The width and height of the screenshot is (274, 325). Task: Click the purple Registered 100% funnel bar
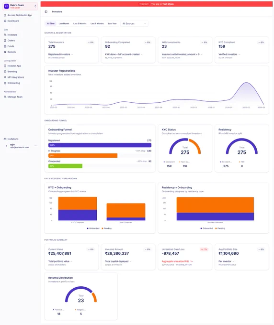coord(100,145)
